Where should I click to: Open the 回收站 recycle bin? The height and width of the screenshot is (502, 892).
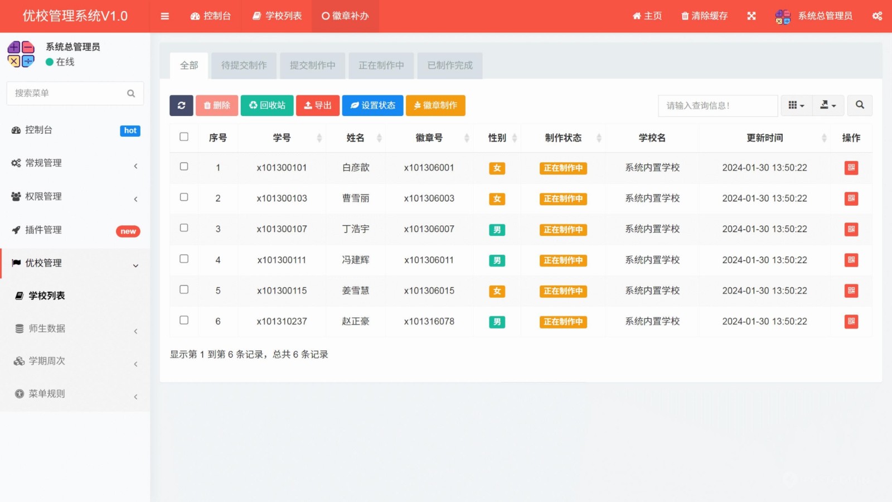pyautogui.click(x=267, y=105)
